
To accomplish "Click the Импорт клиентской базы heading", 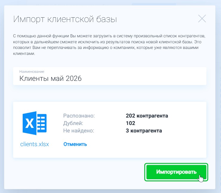I will pos(65,19).
